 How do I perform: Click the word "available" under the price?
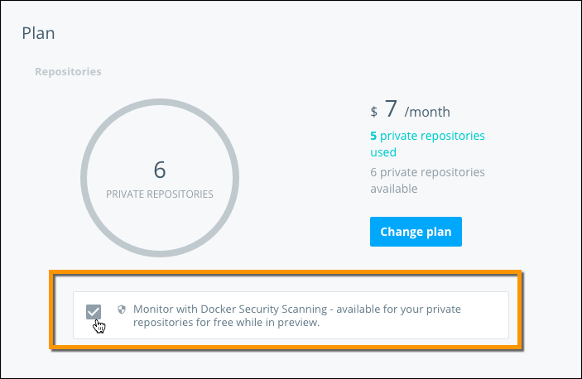point(393,189)
